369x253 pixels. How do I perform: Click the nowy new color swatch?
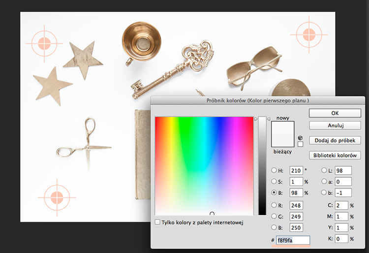282,128
